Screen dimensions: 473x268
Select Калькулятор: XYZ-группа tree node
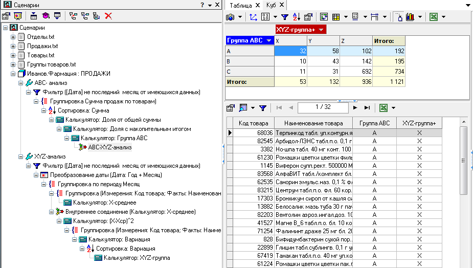[x=137, y=258]
